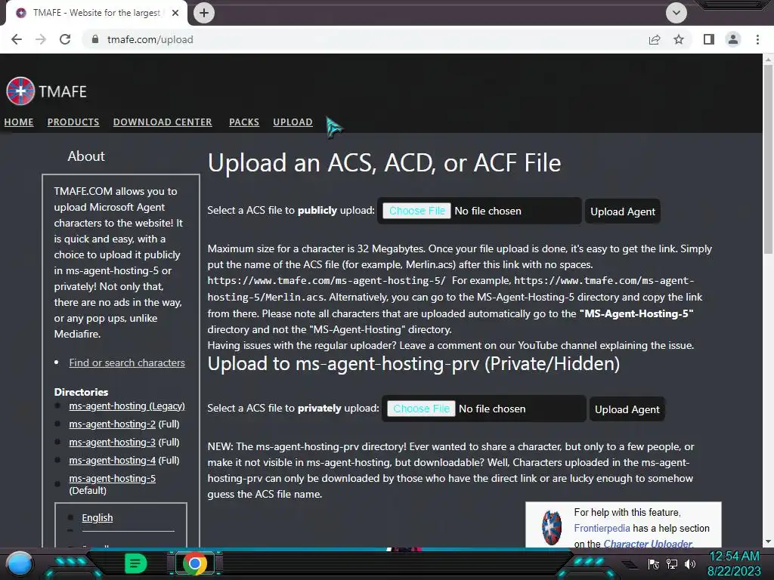Open the green notes app on taskbar
The height and width of the screenshot is (580, 774).
(x=136, y=563)
